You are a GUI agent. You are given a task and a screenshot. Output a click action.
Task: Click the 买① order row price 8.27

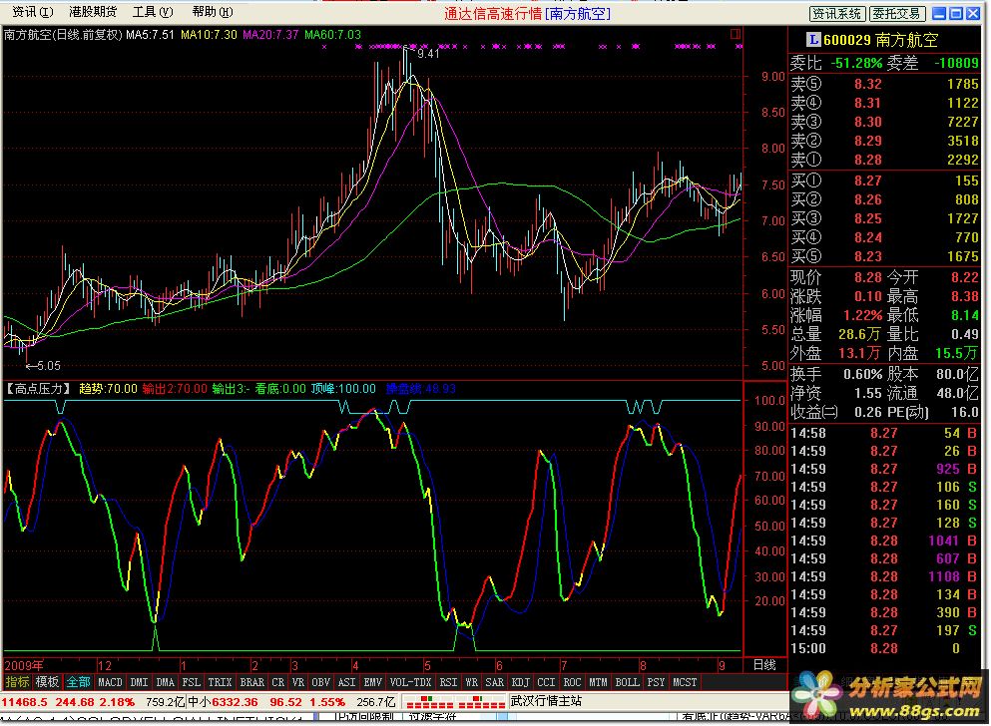coord(868,181)
